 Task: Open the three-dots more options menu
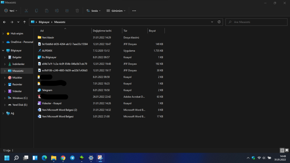click(x=134, y=11)
